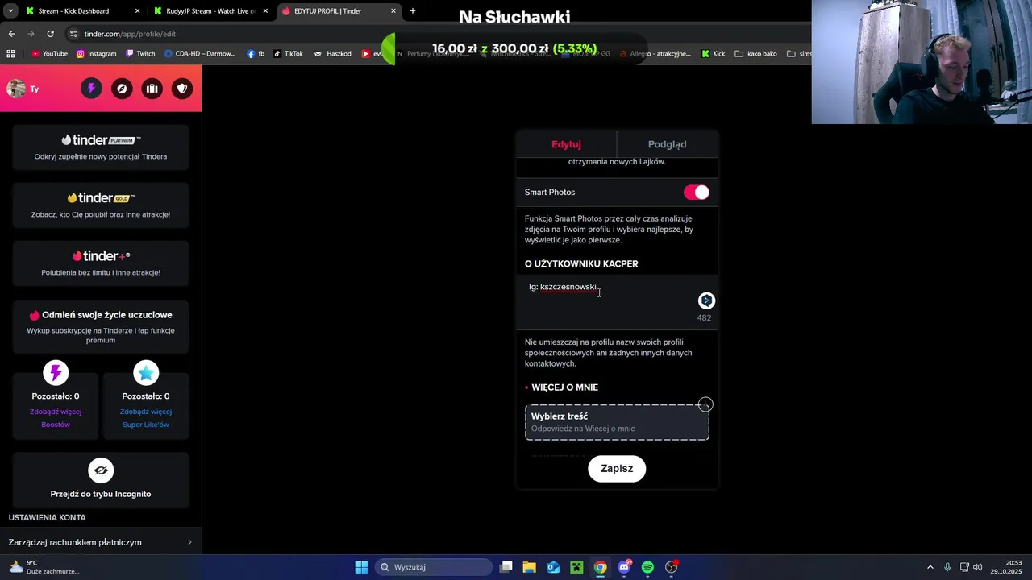Click Przejdź do trybu Incognito
Image resolution: width=1032 pixels, height=580 pixels.
click(101, 494)
